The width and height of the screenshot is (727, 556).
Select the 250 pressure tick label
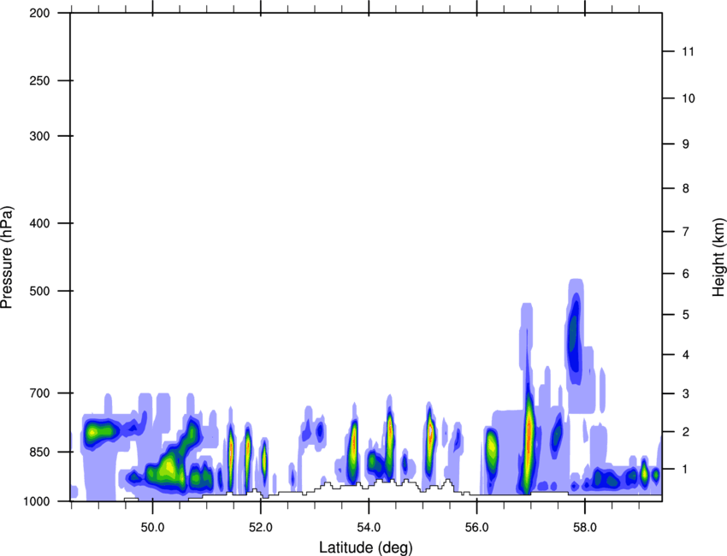click(39, 80)
